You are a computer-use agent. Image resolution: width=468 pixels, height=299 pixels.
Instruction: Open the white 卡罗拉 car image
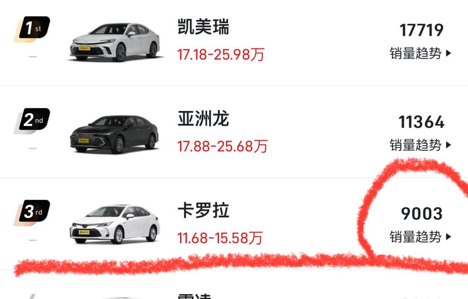click(x=115, y=224)
